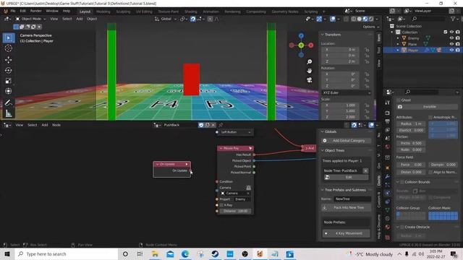Open the Tool properties tab icon
Screen dimensions: 463x260
tap(388, 103)
